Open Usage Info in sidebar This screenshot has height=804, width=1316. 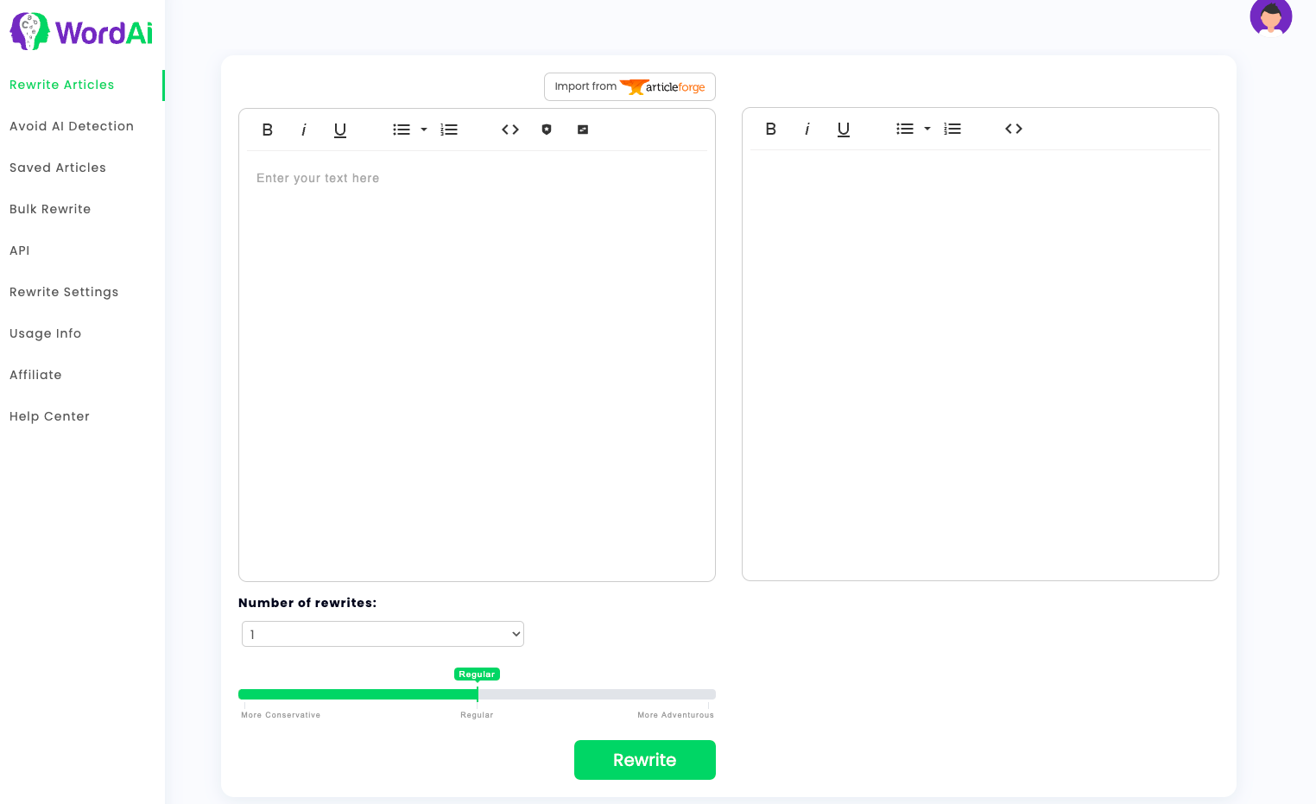pos(45,333)
